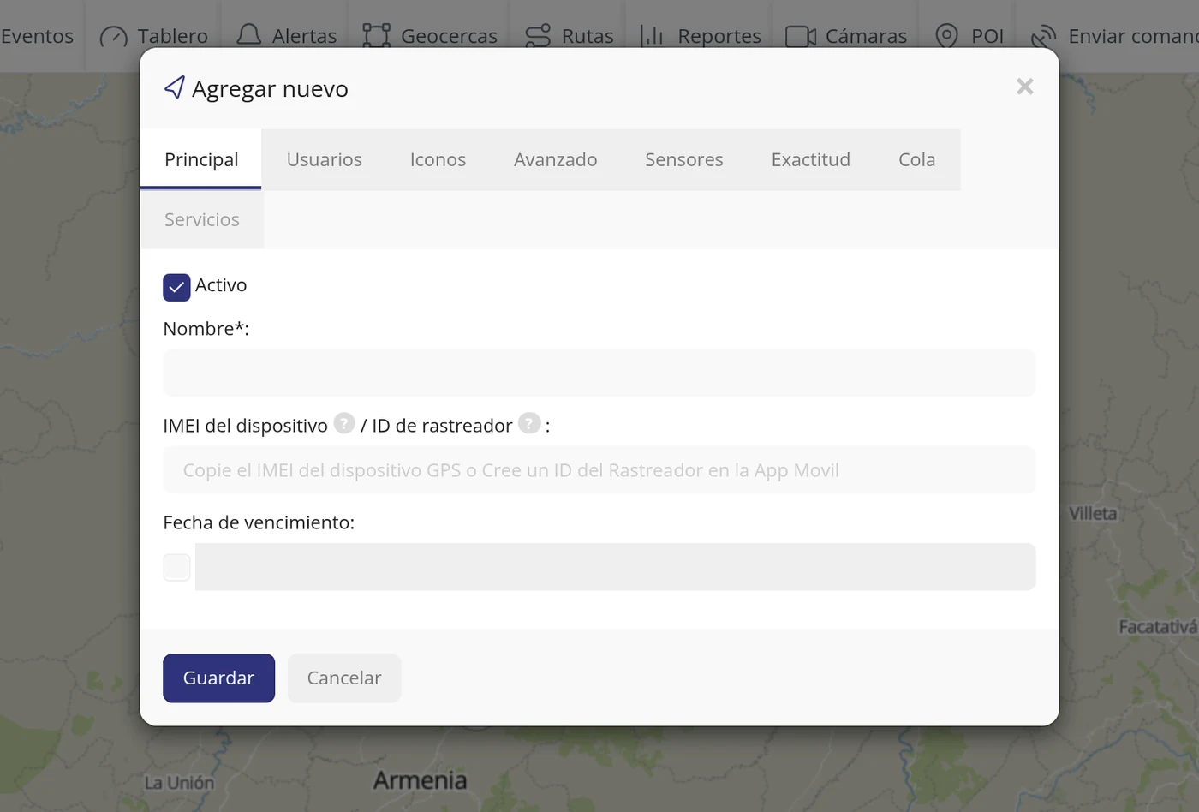Switch to the Avanzado tab
The height and width of the screenshot is (812, 1199).
[556, 159]
